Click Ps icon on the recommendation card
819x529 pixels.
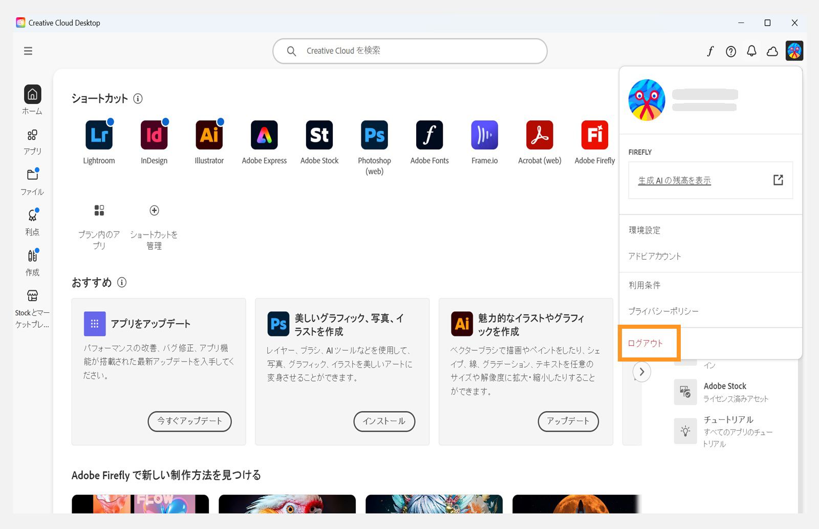278,324
